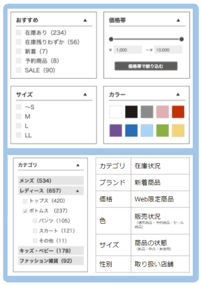
Task: Collapse the カテゴリ panel triangle
Action: tap(78, 165)
